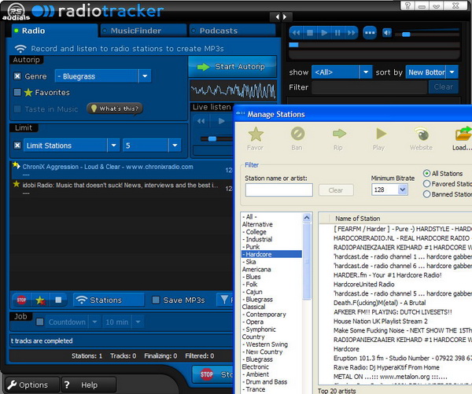
Task: Click the Options button
Action: [x=32, y=385]
